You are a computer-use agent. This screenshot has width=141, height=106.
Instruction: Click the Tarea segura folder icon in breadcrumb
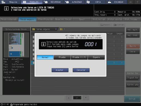(34, 29)
